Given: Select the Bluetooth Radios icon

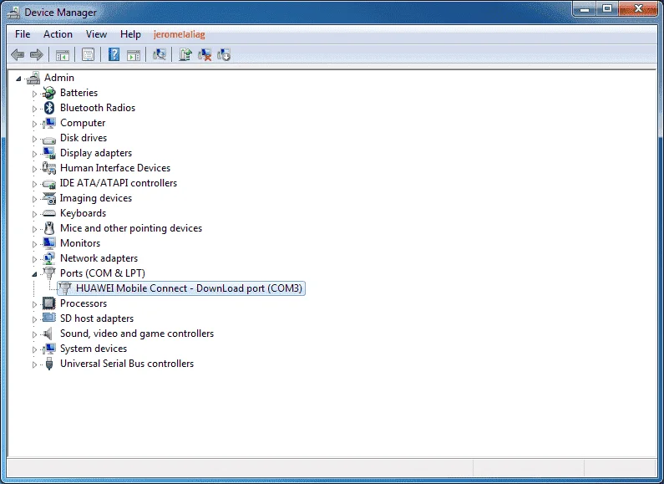Looking at the screenshot, I should (49, 108).
